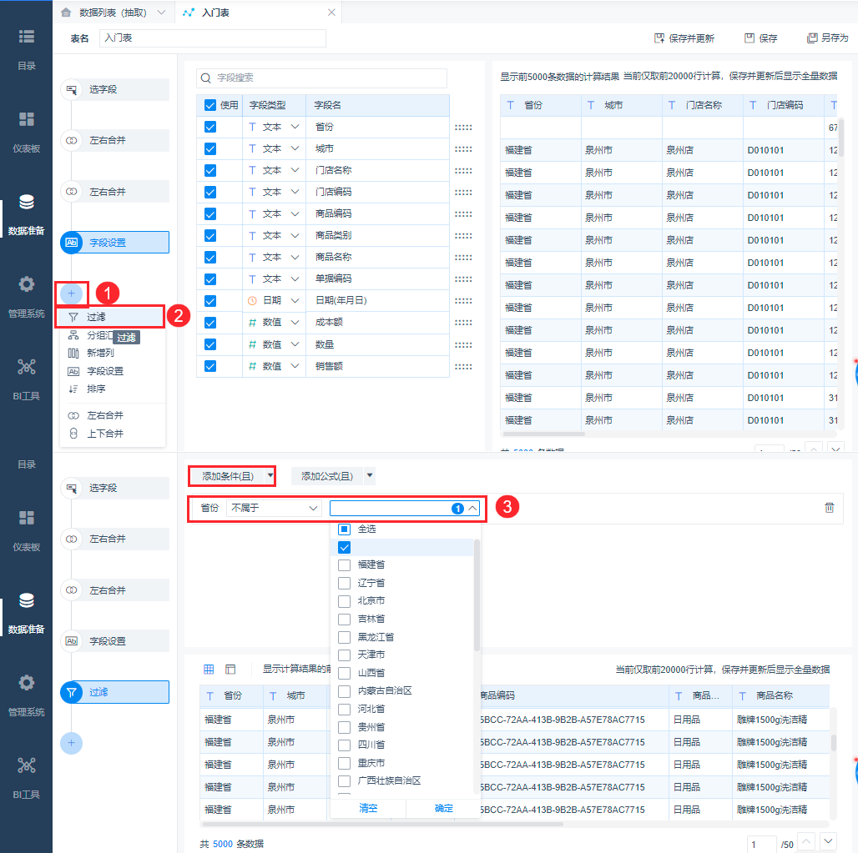The height and width of the screenshot is (853, 858).
Task: Click the 门店编码 preview column header
Action: [x=783, y=105]
